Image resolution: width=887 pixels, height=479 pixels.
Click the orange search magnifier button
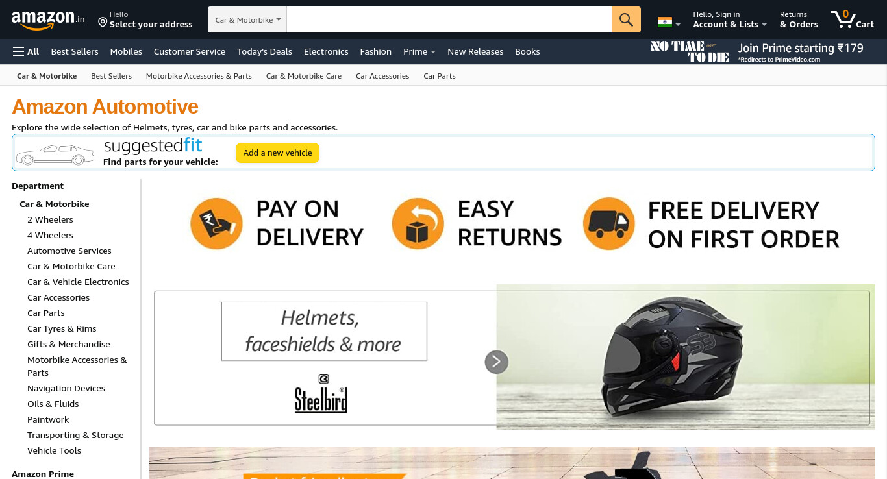point(626,19)
